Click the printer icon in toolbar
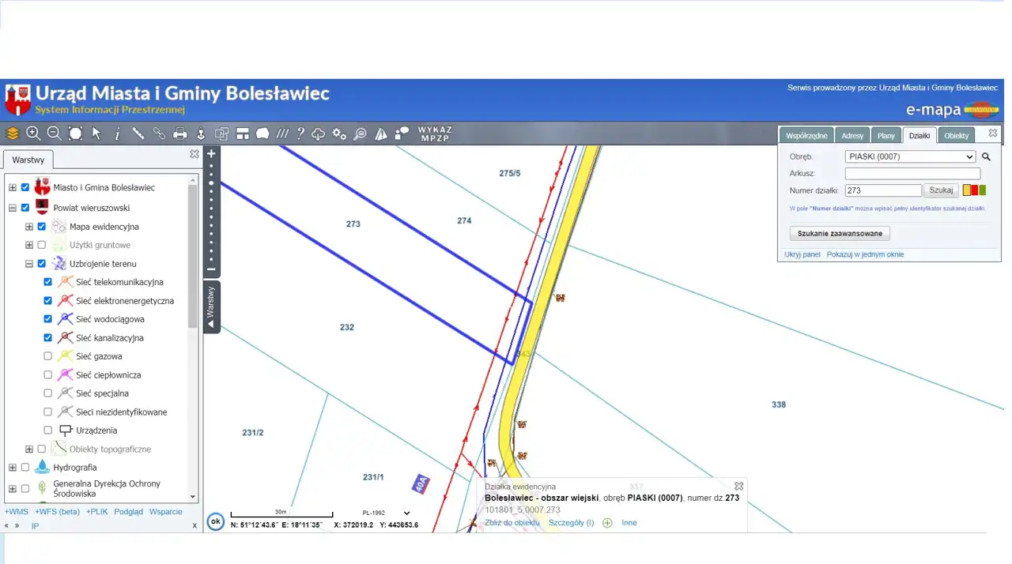Screen dimensions: 1012x564 coord(180,133)
